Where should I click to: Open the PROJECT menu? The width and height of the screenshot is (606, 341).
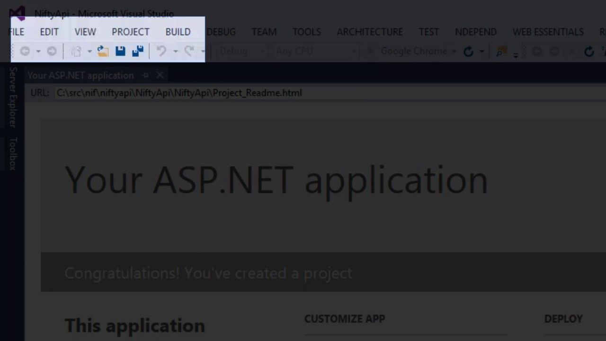(130, 32)
